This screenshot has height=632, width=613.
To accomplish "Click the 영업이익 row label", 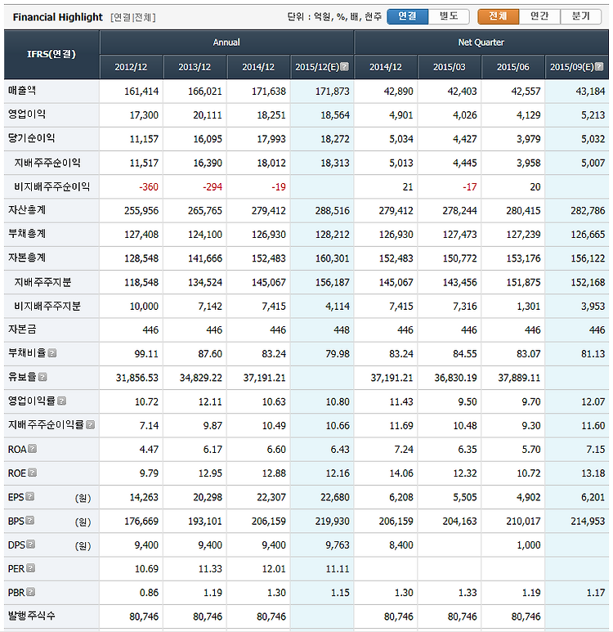I will click(27, 114).
